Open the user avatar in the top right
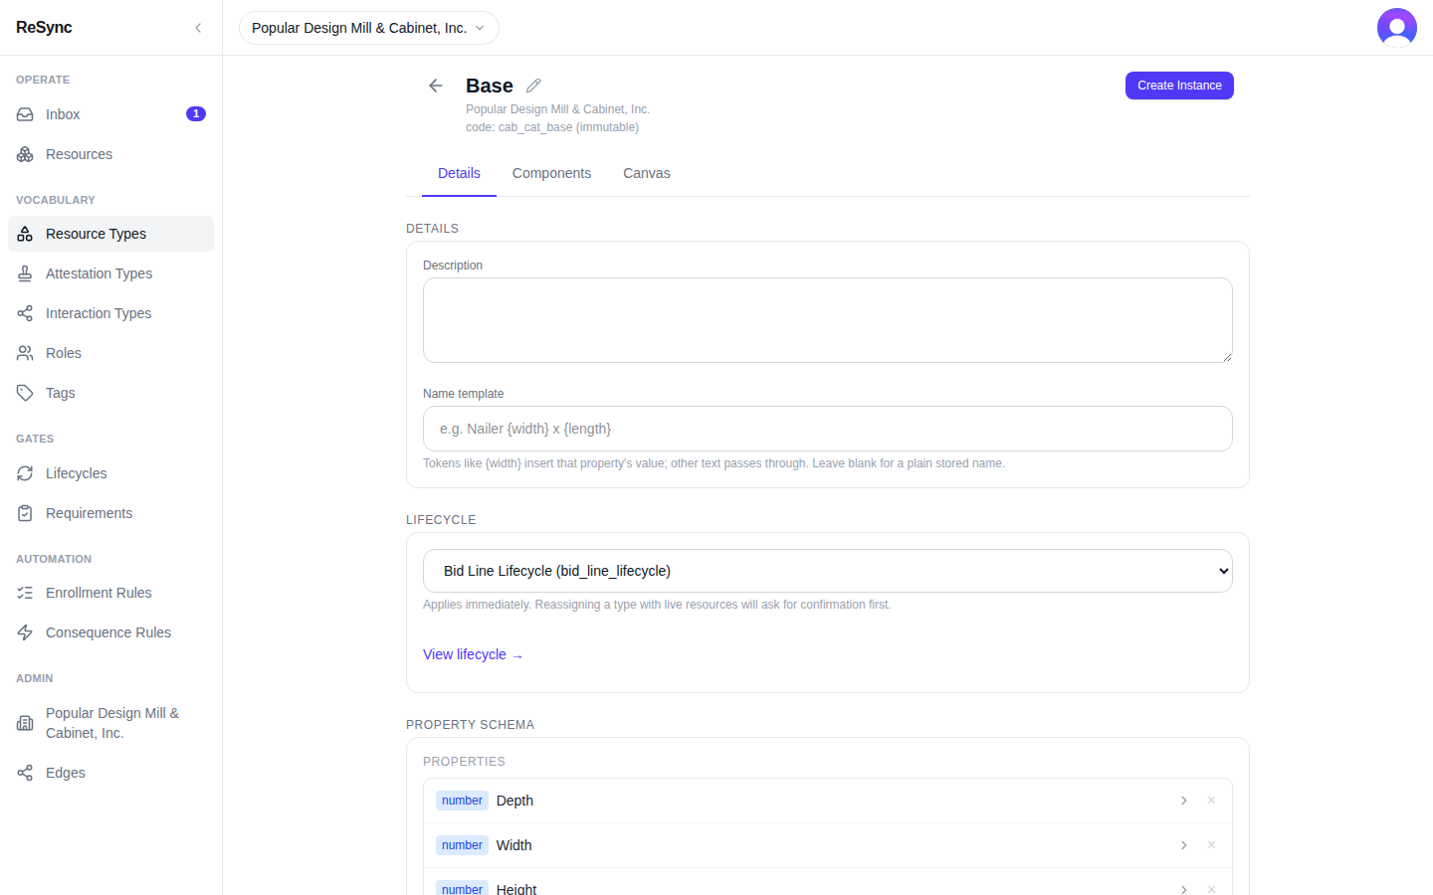1433x895 pixels. [1397, 28]
